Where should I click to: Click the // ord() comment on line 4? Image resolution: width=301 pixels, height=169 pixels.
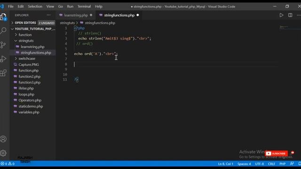point(85,44)
